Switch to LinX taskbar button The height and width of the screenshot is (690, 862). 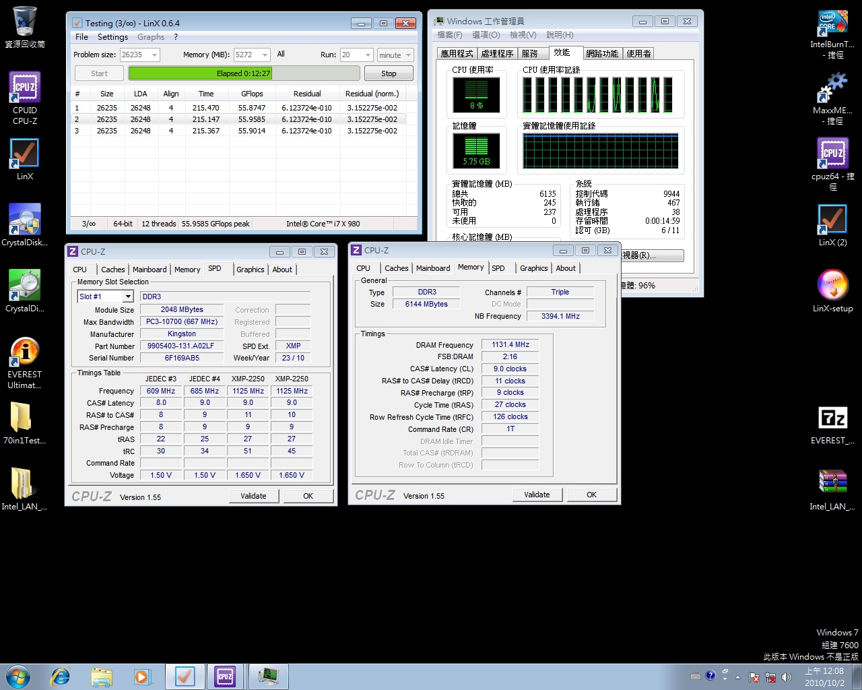[x=185, y=677]
